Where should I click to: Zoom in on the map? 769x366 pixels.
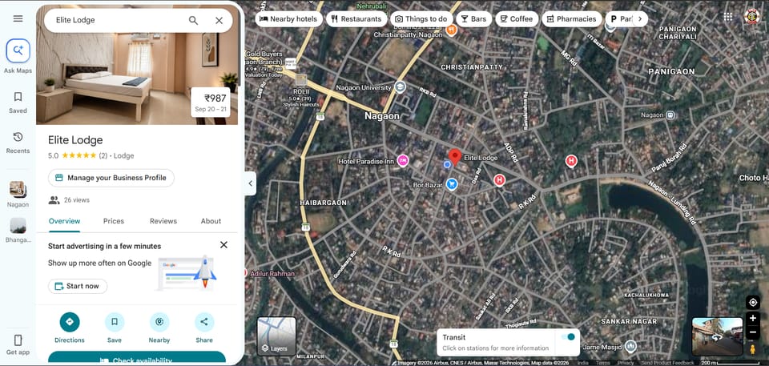(x=753, y=319)
